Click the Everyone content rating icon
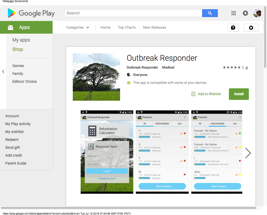This screenshot has height=215, width=267. pos(129,75)
